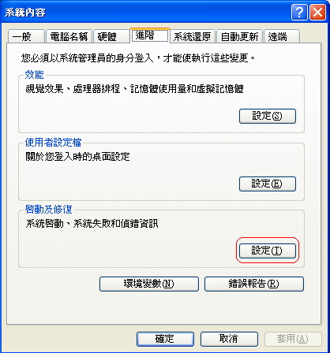Open 效能 settings with 設定(S) button
This screenshot has width=330, height=353.
click(x=268, y=116)
